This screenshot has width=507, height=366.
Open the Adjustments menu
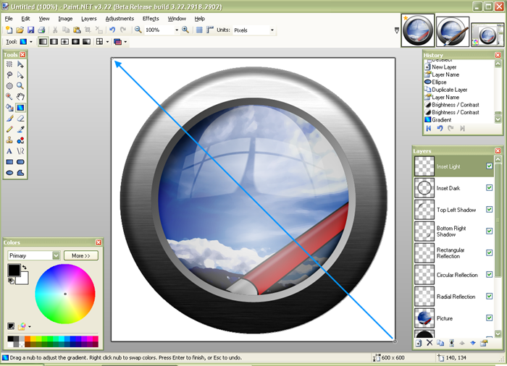coord(120,19)
